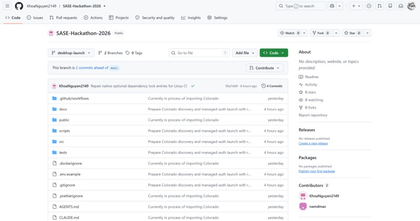The width and height of the screenshot is (420, 221).
Task: Open the notifications inbox icon
Action: point(401,6)
